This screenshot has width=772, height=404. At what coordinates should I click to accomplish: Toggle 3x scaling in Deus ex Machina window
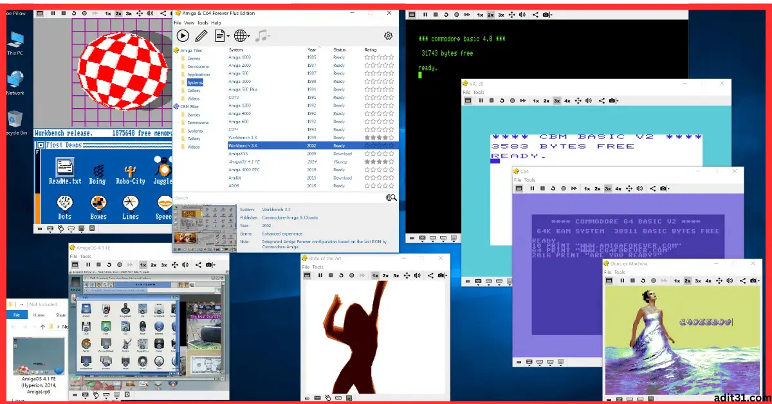click(x=697, y=280)
